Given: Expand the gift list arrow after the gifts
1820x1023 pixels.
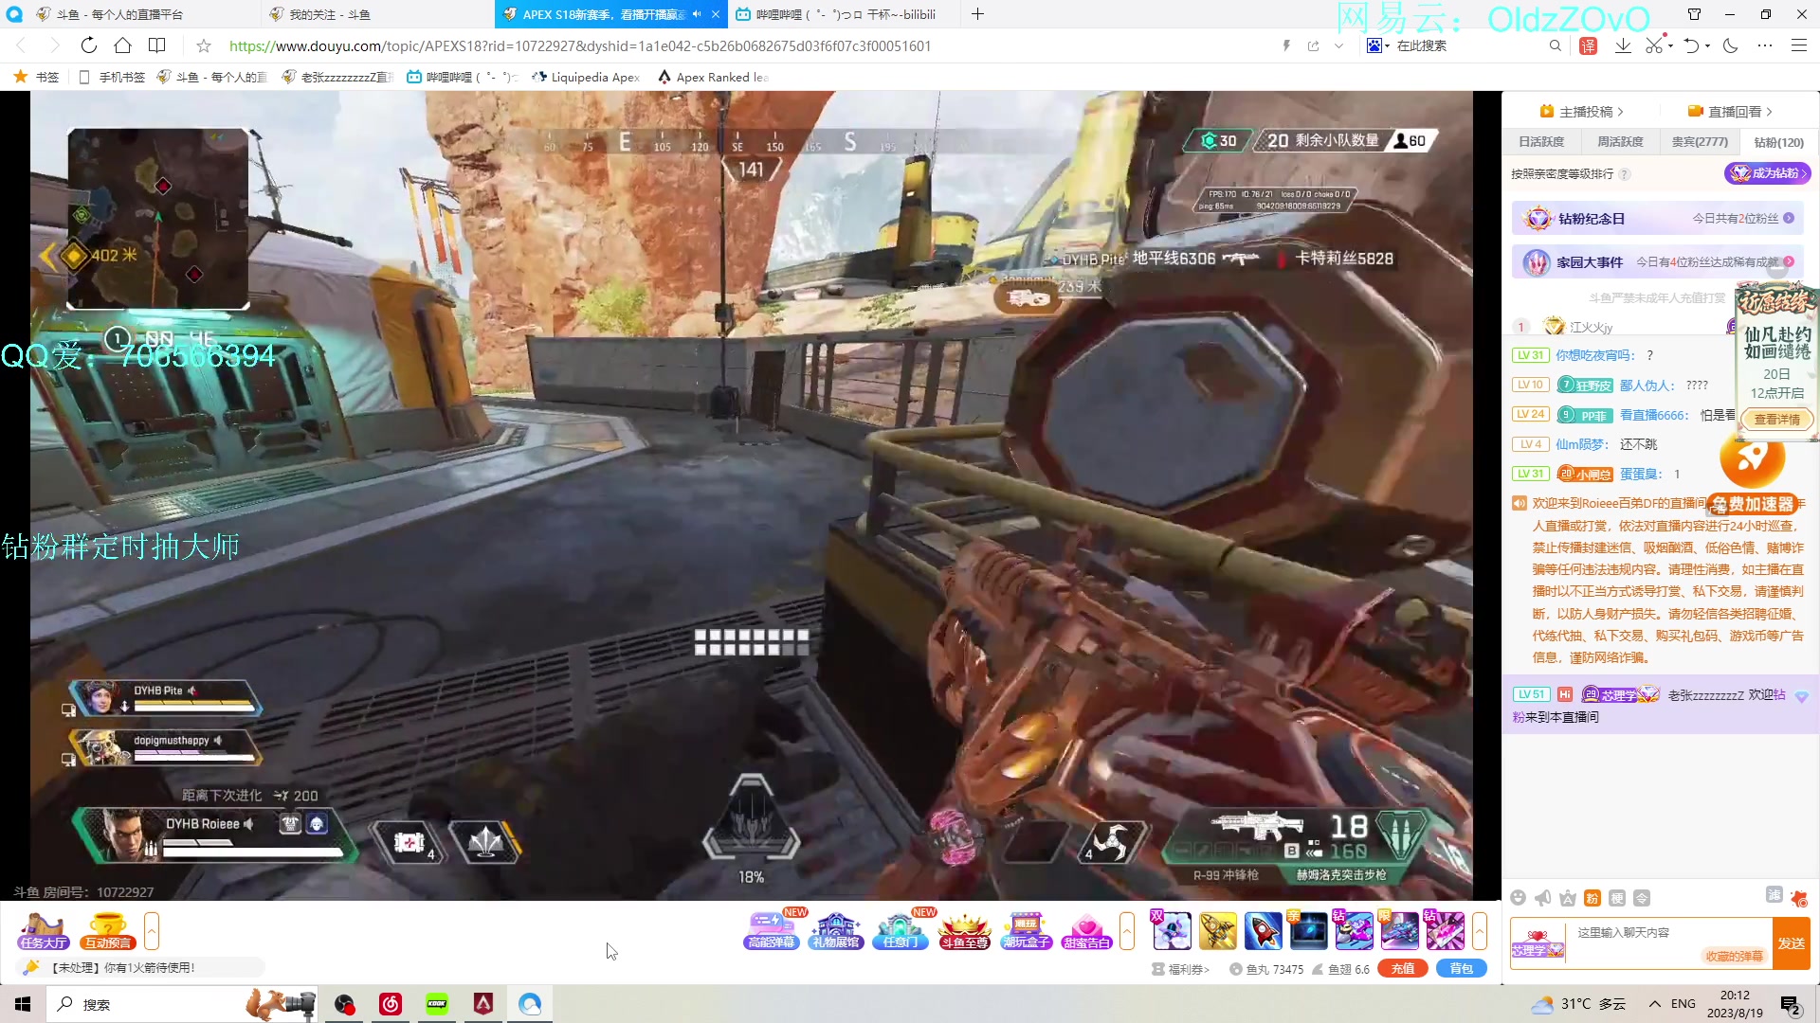Looking at the screenshot, I should 1479,931.
